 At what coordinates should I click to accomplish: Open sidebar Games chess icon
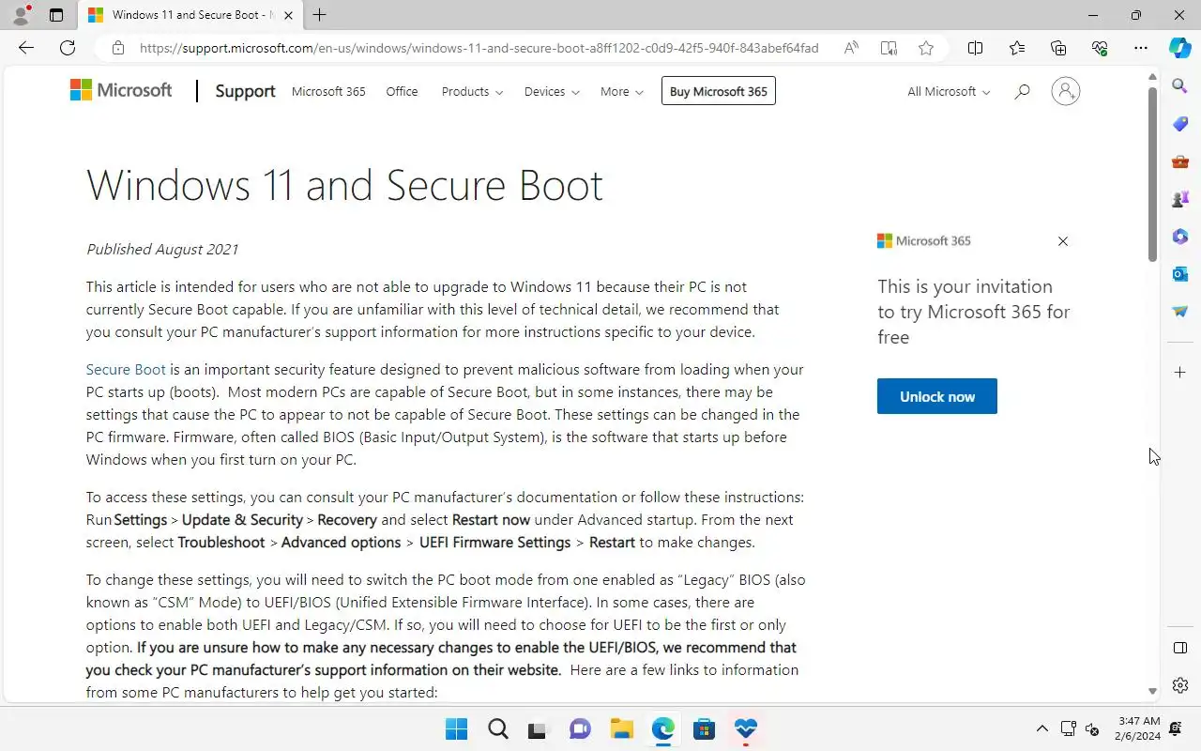point(1180,199)
